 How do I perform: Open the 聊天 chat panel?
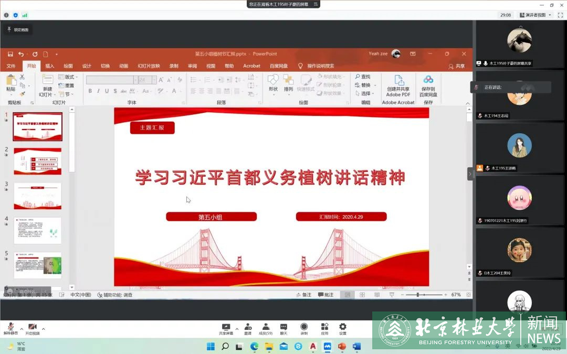tap(283, 327)
